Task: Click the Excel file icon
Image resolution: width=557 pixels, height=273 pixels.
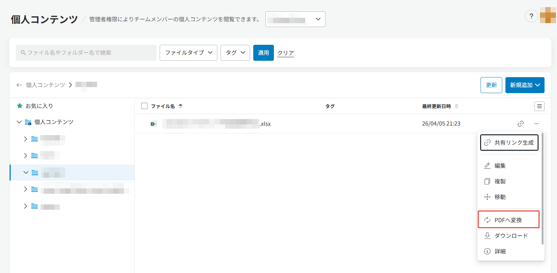Action: 154,124
